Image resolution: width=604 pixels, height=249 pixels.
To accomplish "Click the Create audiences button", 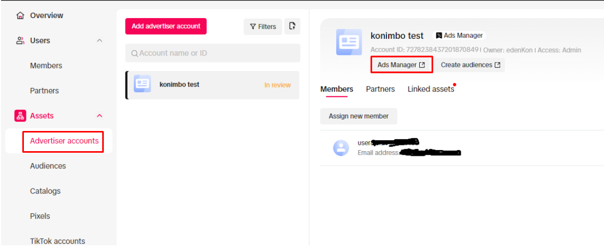I will pos(470,65).
